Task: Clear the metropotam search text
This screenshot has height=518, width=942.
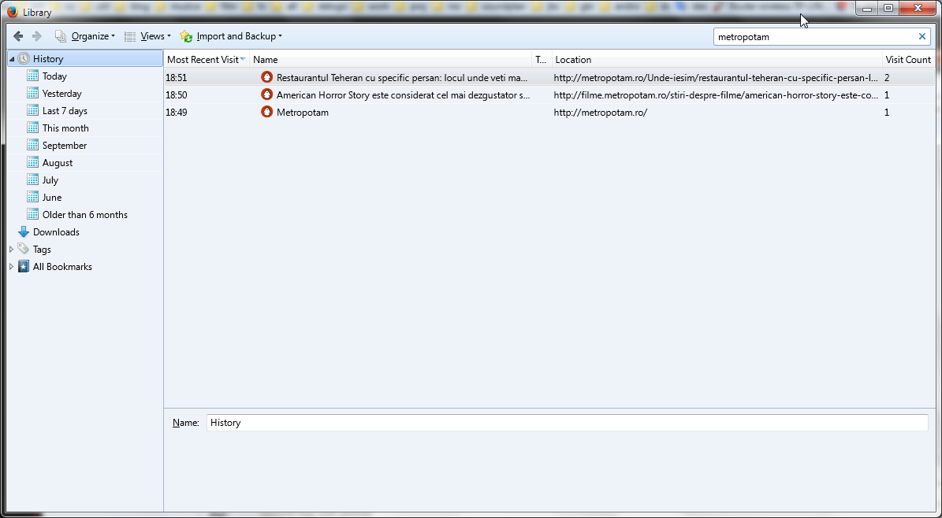Action: pyautogui.click(x=922, y=37)
